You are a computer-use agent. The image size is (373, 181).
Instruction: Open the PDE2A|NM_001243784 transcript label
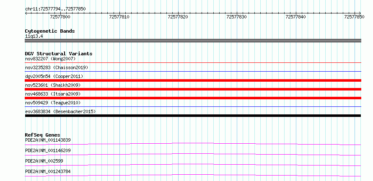coord(48,171)
